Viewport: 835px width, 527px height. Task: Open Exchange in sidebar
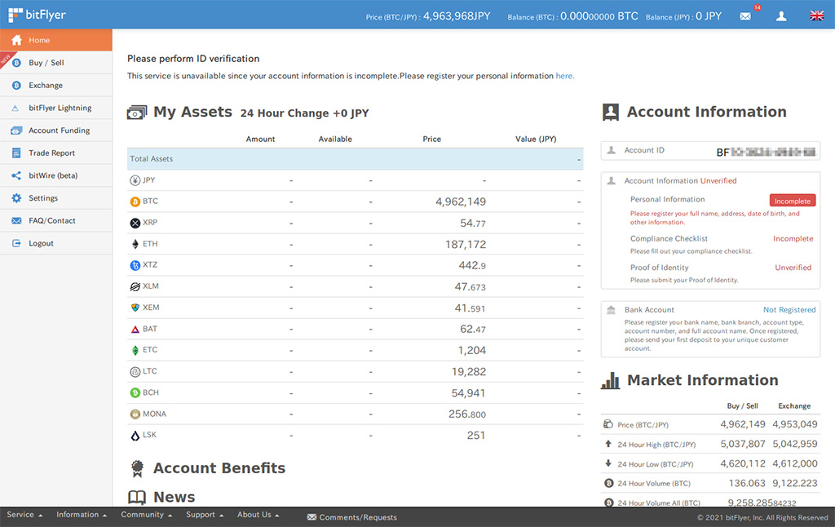[56, 86]
